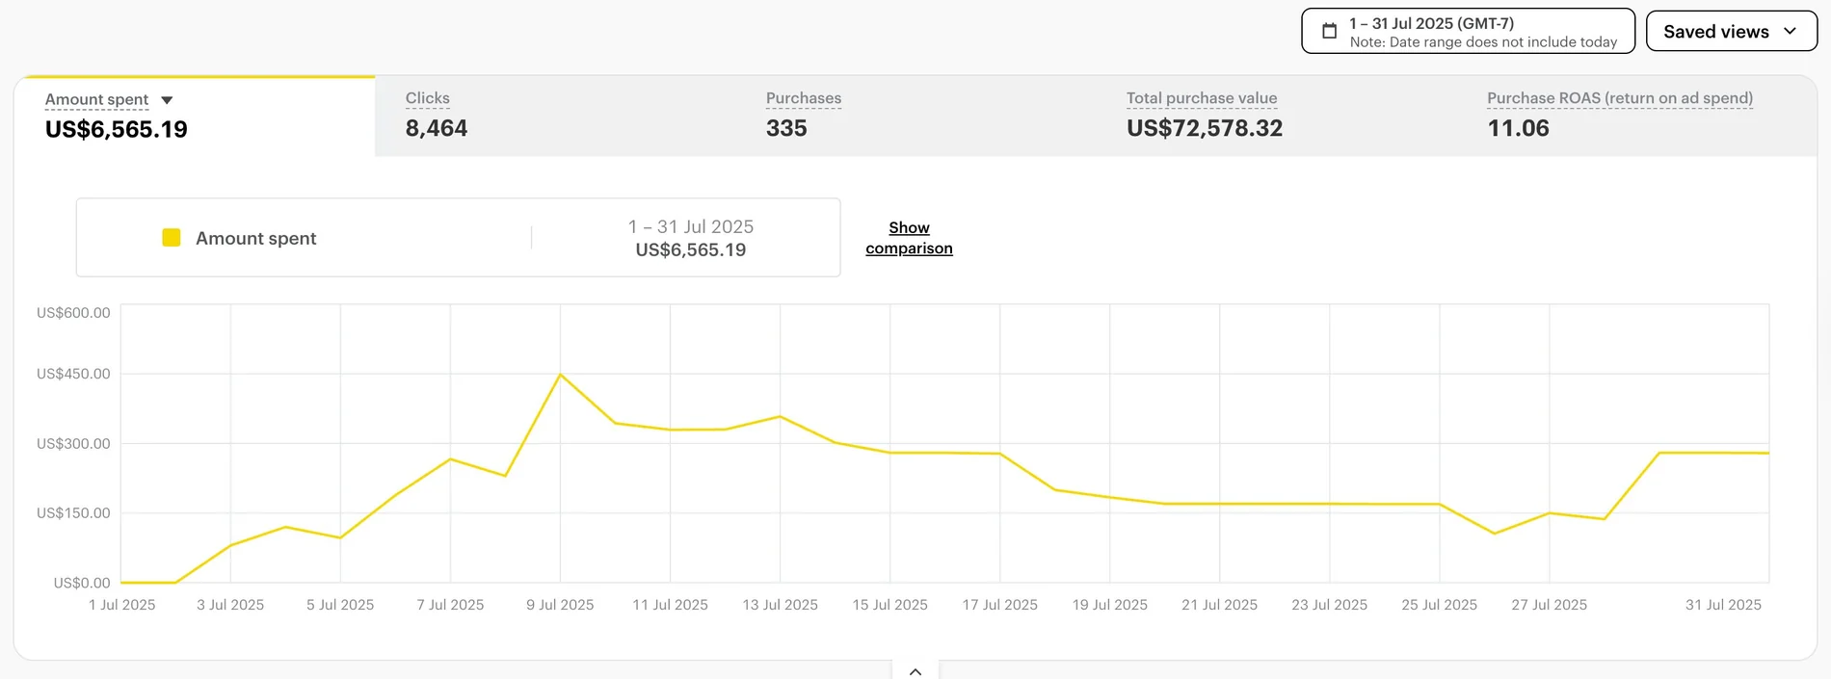The image size is (1831, 679).
Task: Click the 26 Jul 2025 dip point
Action: (1495, 534)
